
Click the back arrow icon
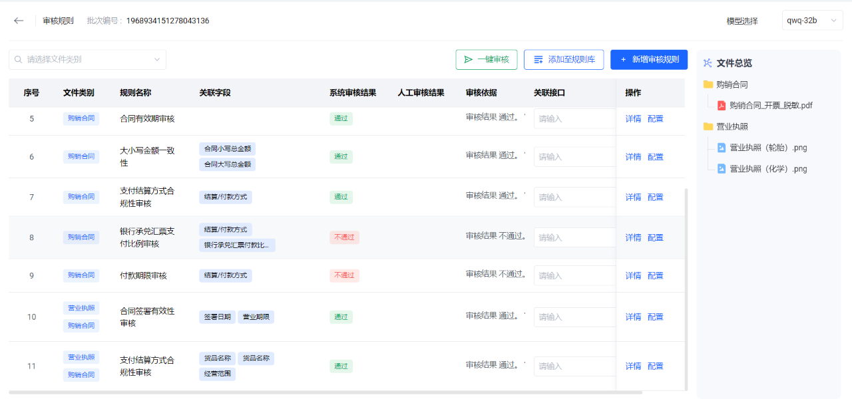point(19,21)
